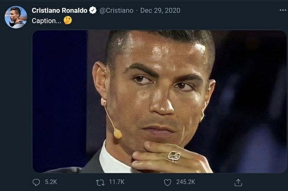Click the dot separator before the date
The image size is (288, 191).
[137, 10]
